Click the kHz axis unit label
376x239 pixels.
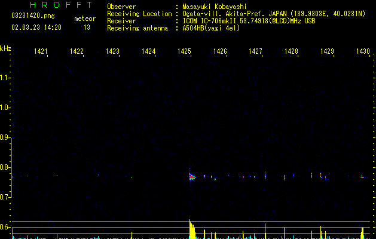tap(5, 48)
